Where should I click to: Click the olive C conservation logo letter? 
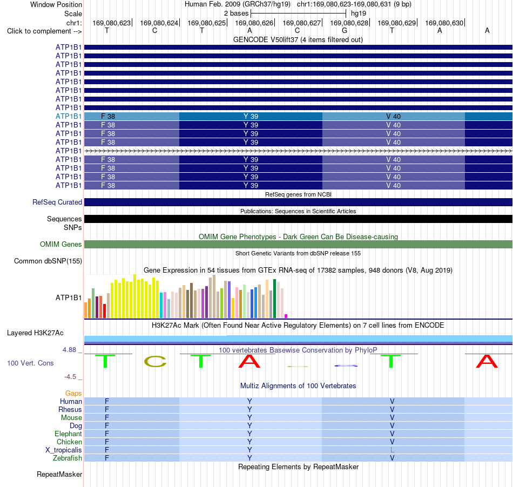coord(156,361)
